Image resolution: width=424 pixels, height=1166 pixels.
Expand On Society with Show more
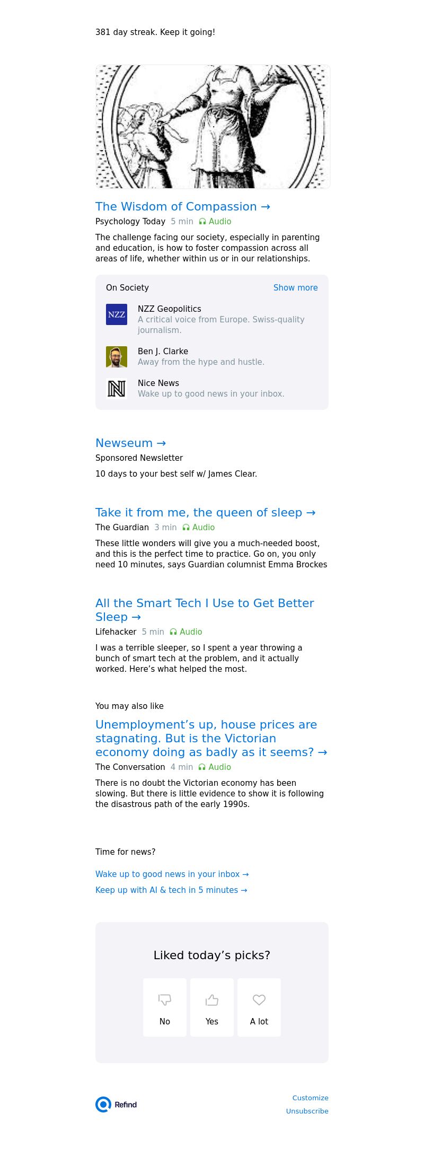pos(296,288)
